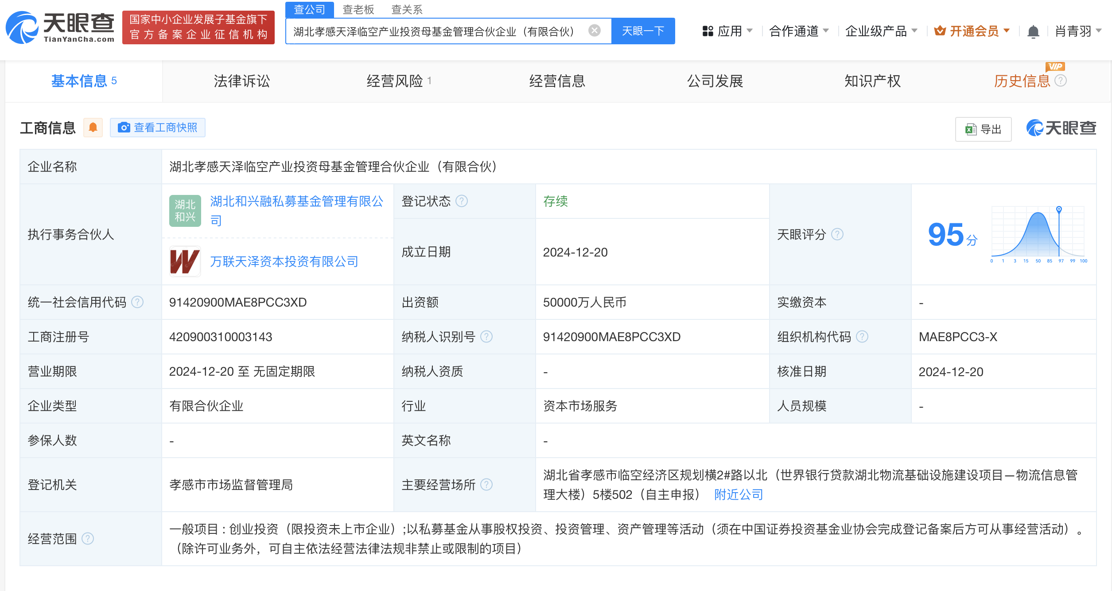
Task: Click the red W company logo
Action: pyautogui.click(x=185, y=261)
